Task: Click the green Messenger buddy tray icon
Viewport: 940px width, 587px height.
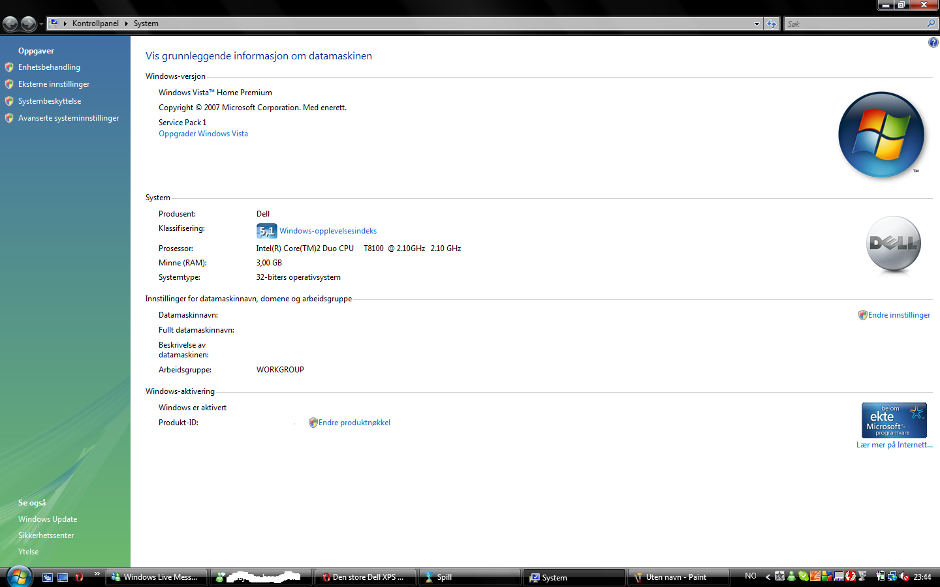Action: click(791, 576)
